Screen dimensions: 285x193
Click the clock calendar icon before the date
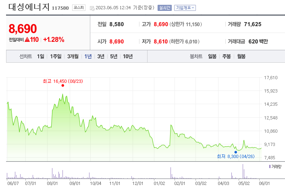coord(92,8)
